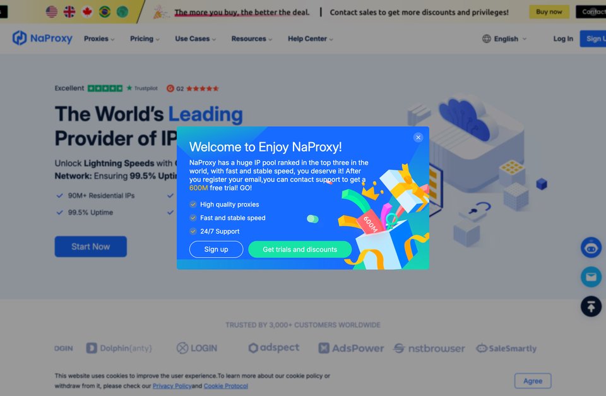Open the Help Center menu

point(311,39)
